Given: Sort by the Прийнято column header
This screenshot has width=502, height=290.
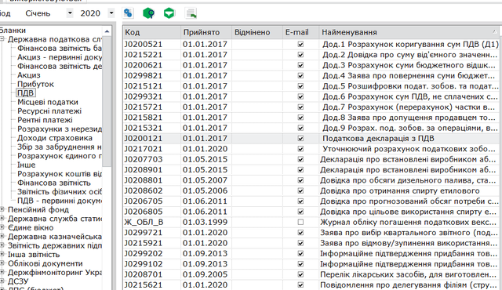Looking at the screenshot, I should click(x=206, y=32).
